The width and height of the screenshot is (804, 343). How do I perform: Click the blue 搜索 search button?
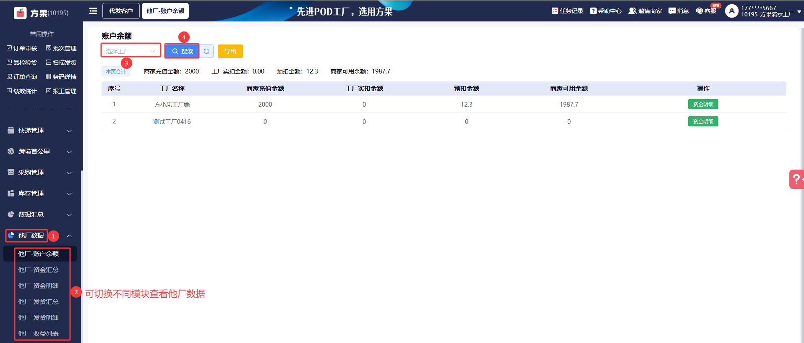182,51
